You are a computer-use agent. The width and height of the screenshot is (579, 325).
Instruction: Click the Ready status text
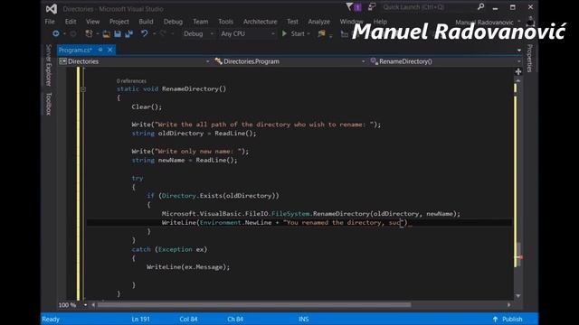(51, 319)
